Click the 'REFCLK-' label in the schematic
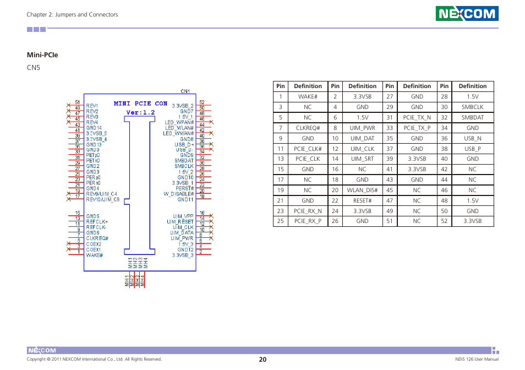The image size is (525, 370). [96, 227]
